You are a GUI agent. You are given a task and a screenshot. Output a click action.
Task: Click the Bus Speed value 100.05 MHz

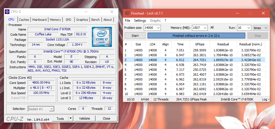(41, 93)
